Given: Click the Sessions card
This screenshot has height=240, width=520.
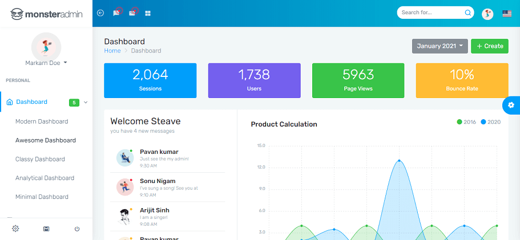Looking at the screenshot, I should click(x=150, y=80).
